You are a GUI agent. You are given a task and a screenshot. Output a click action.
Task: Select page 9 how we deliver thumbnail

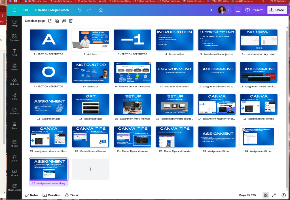pyautogui.click(x=133, y=72)
